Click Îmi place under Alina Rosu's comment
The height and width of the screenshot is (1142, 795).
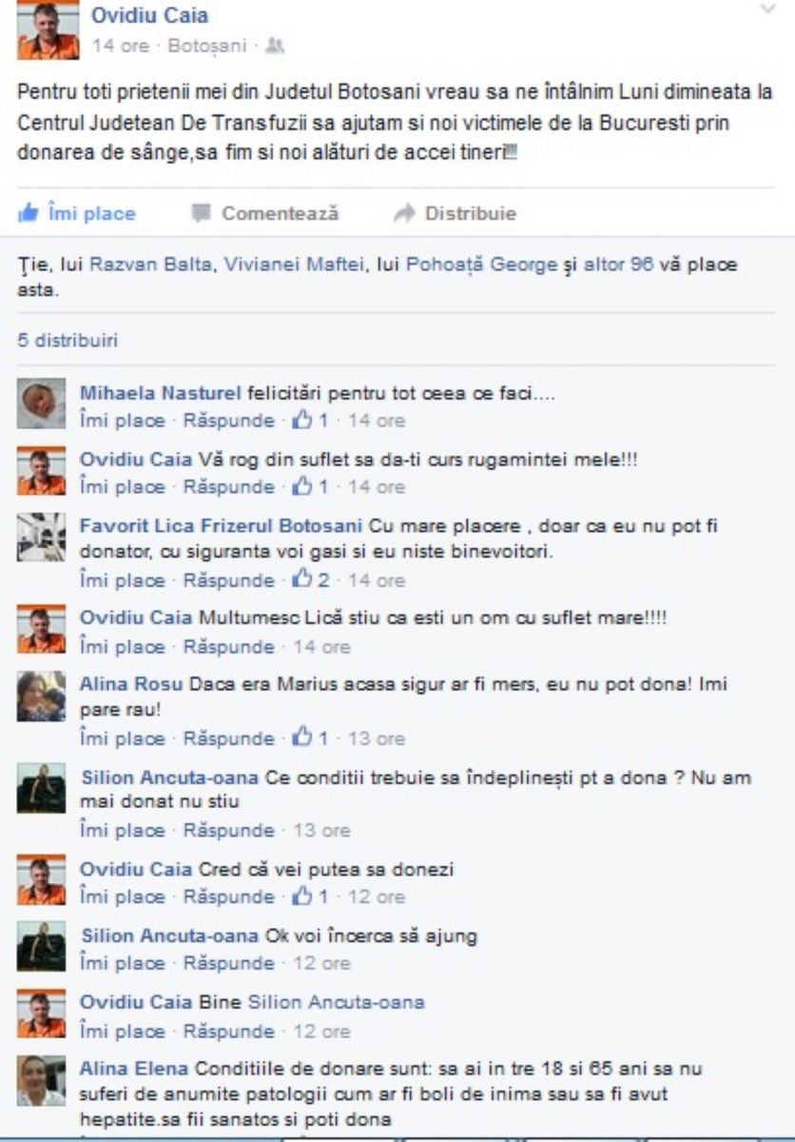click(122, 738)
